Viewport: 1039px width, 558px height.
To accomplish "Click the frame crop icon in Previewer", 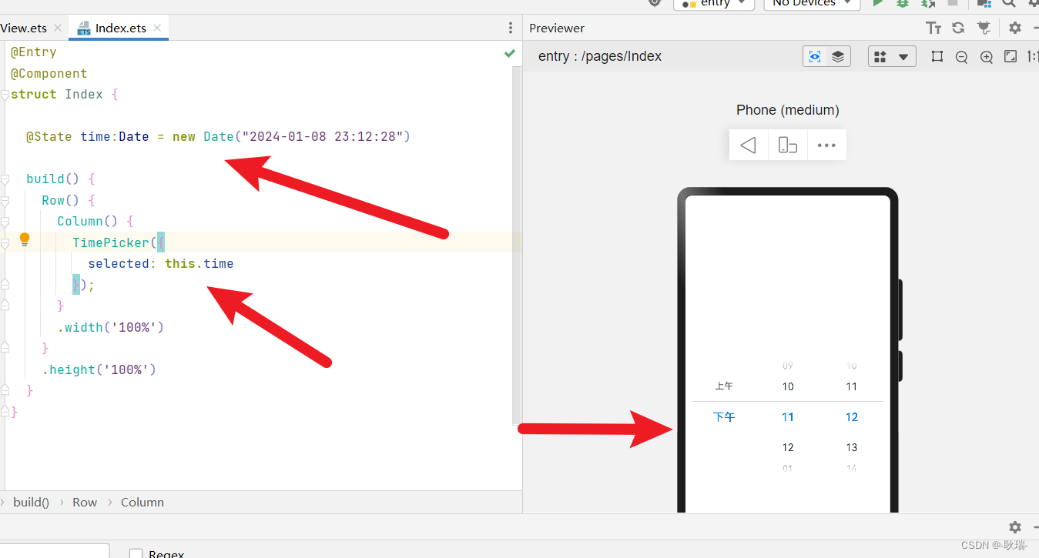I will tap(937, 56).
